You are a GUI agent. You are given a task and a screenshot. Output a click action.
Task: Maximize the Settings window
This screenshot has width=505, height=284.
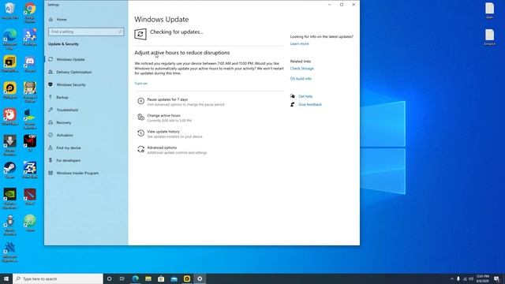(x=342, y=5)
